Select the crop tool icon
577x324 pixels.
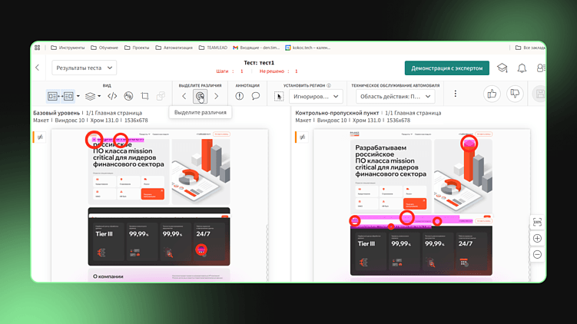click(x=144, y=96)
